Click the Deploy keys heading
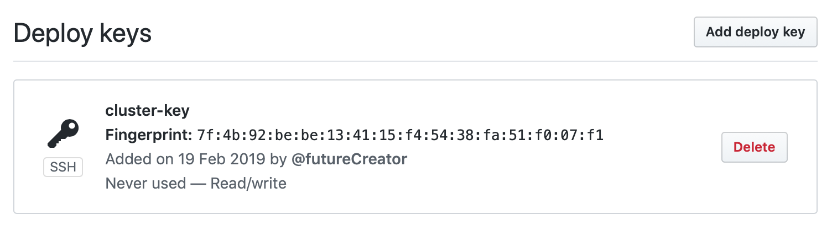832x236 pixels. click(82, 34)
